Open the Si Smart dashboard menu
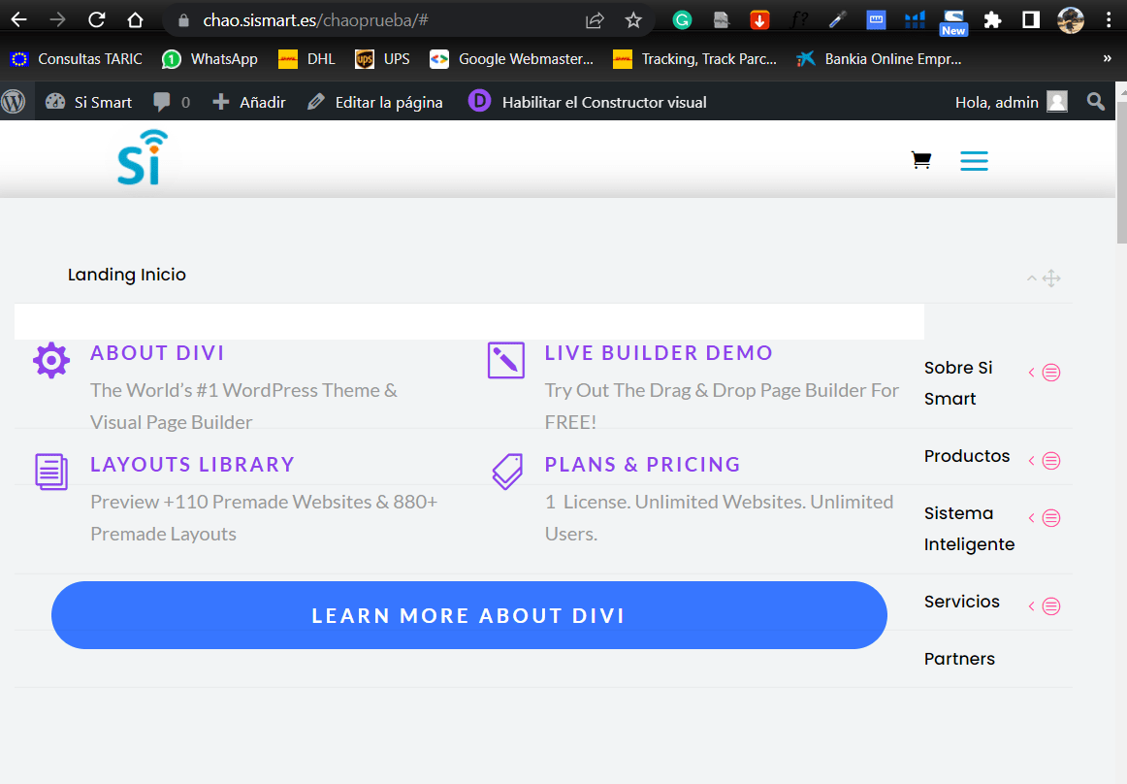Viewport: 1127px width, 784px height. [89, 102]
